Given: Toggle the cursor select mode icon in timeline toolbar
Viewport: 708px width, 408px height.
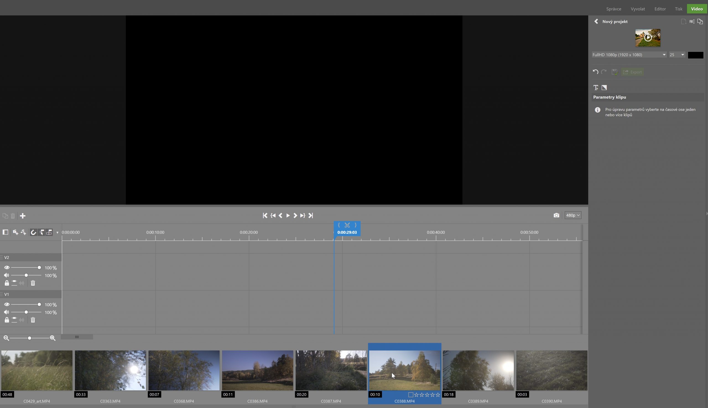Looking at the screenshot, I should 41,232.
